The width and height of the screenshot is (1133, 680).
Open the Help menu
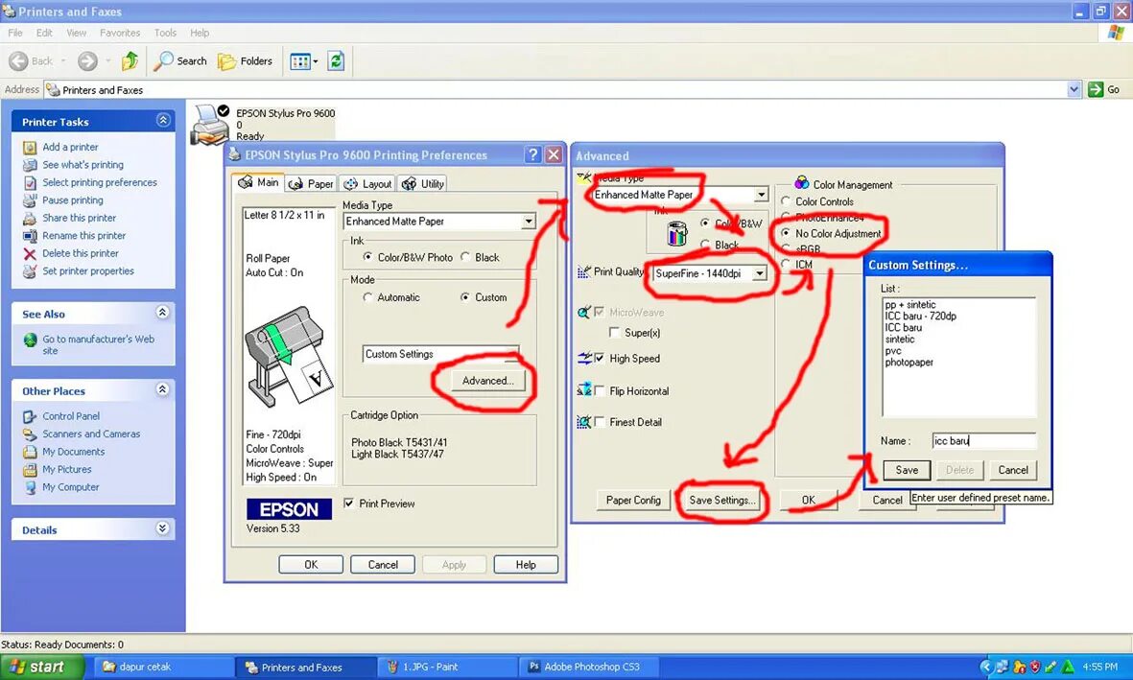point(200,33)
